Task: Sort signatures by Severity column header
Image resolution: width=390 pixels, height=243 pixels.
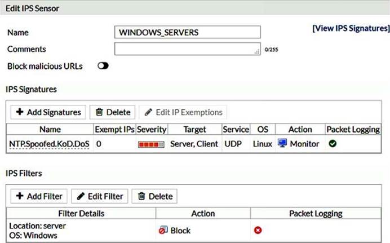Action: 152,129
